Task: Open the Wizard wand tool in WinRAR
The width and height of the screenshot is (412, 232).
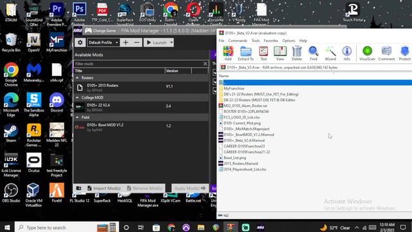Action: [330, 53]
